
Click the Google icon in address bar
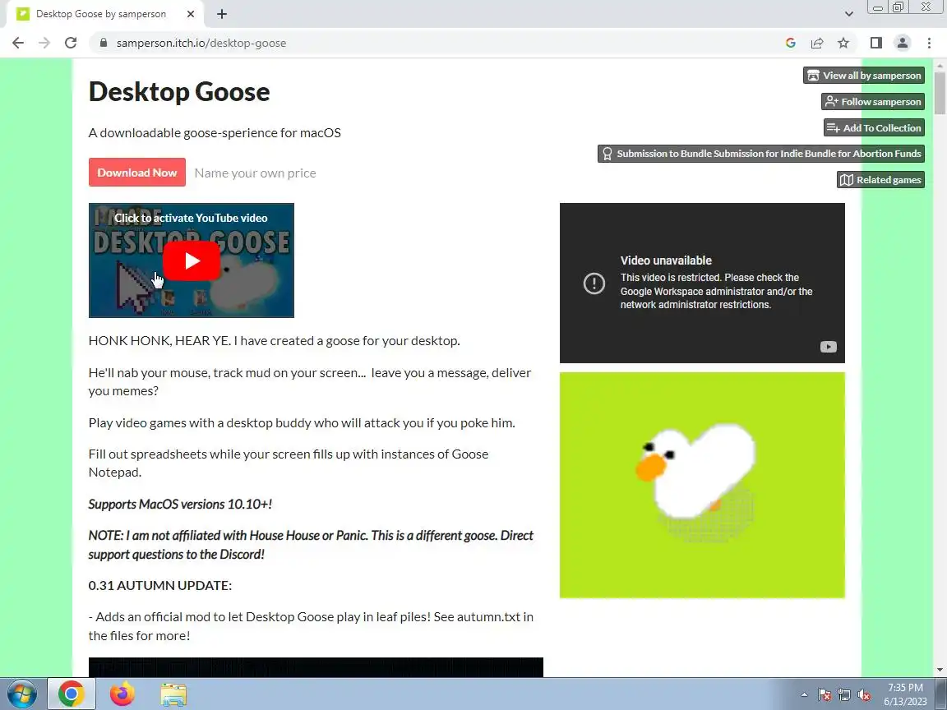[791, 43]
